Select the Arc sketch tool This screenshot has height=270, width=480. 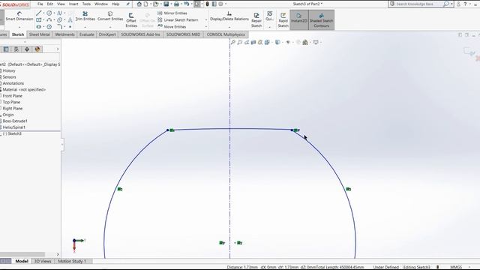coord(49,20)
